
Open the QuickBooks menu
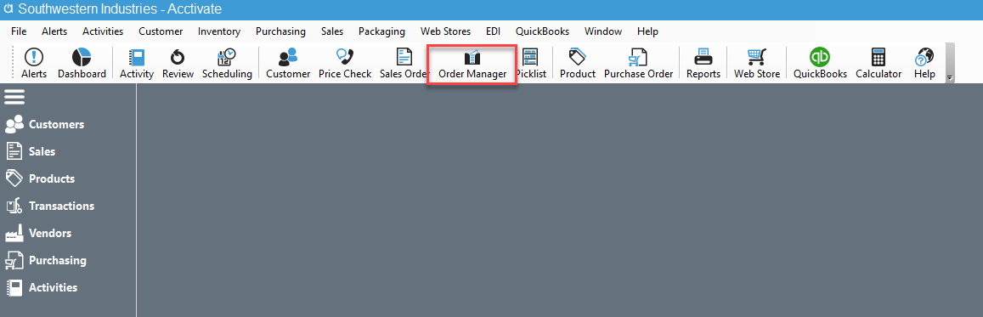tap(542, 31)
